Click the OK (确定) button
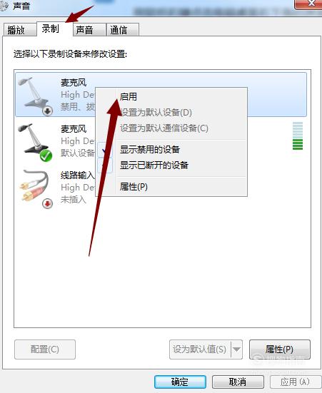The image size is (322, 393). 180,382
